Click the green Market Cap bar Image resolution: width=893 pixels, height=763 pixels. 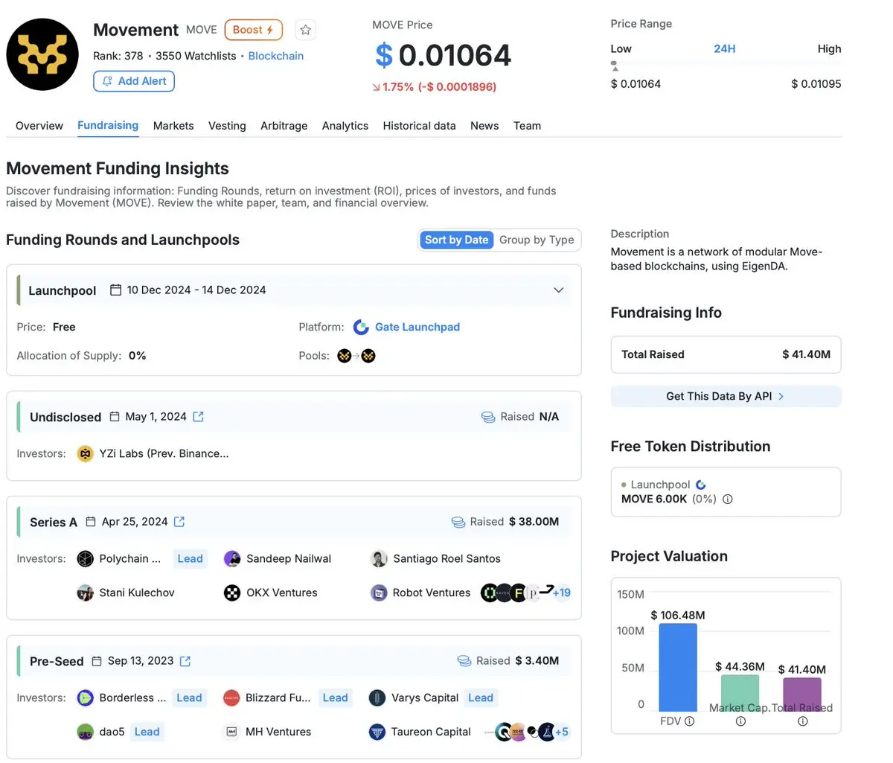tap(740, 693)
